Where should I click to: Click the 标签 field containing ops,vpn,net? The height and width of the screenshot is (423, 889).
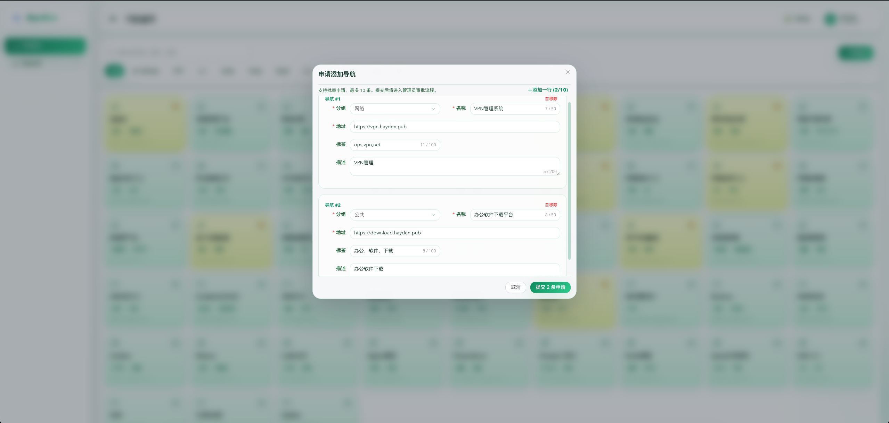click(386, 145)
